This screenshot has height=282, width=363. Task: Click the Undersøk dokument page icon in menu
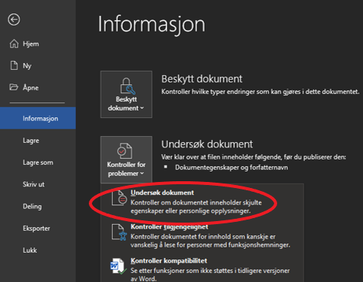coord(119,198)
